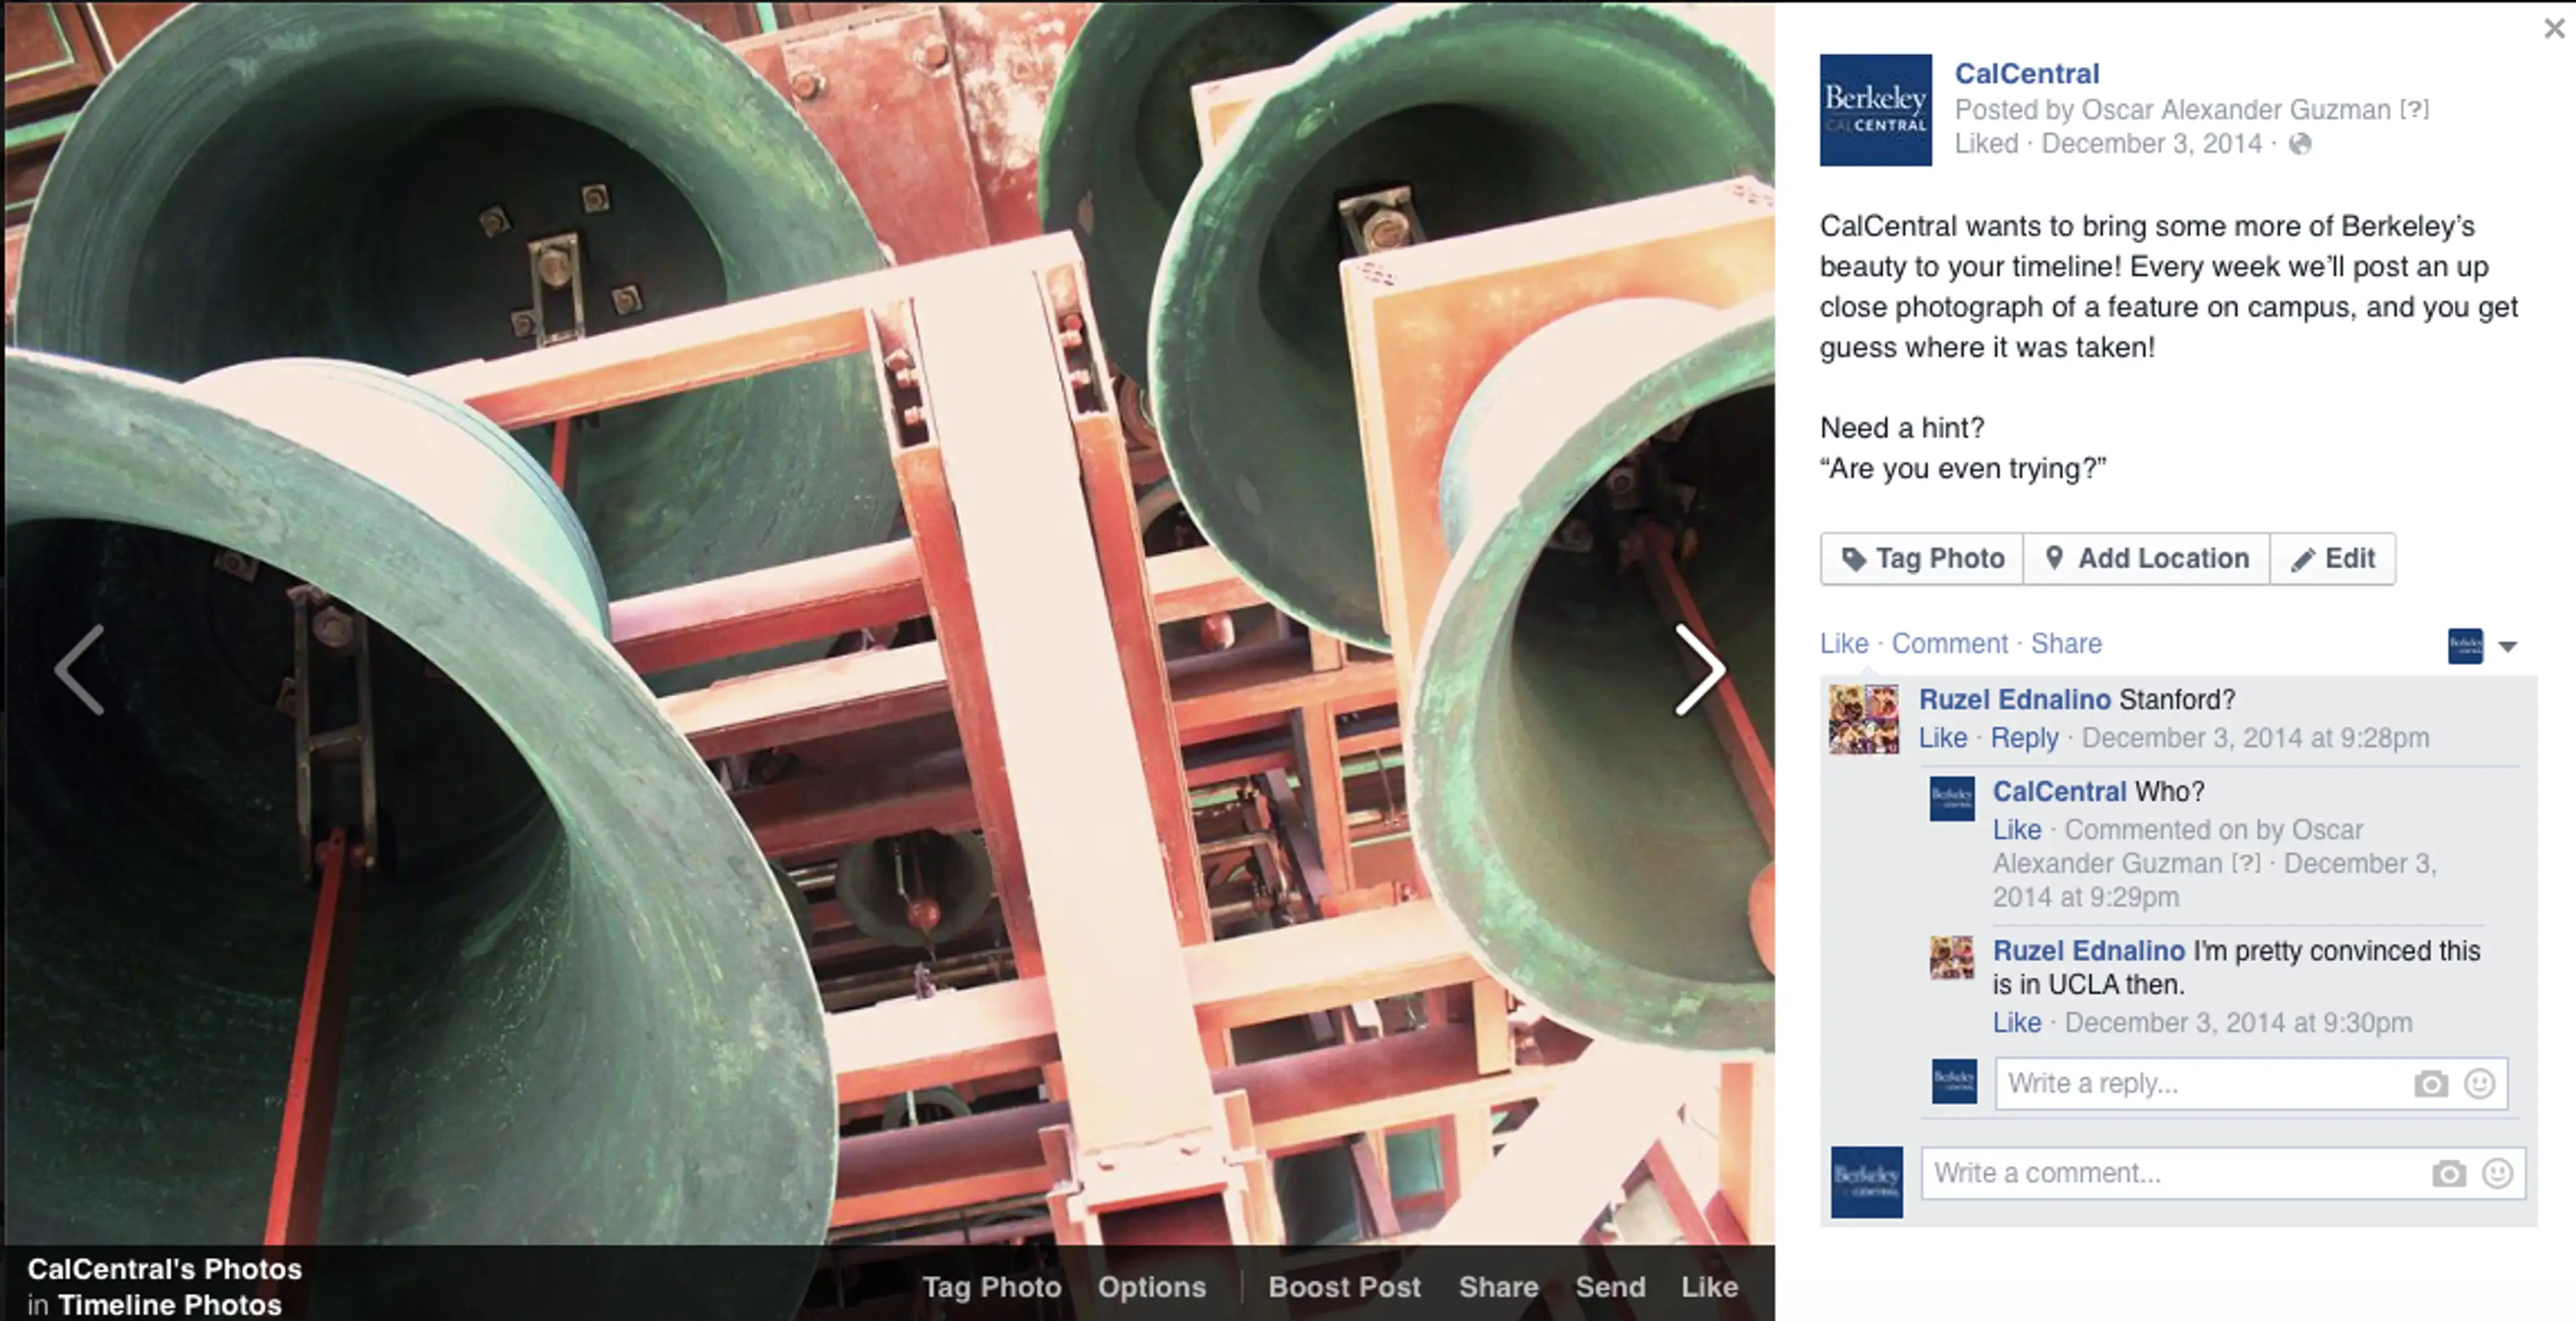Click the Tag Photo button
The width and height of the screenshot is (2576, 1321).
click(1922, 559)
